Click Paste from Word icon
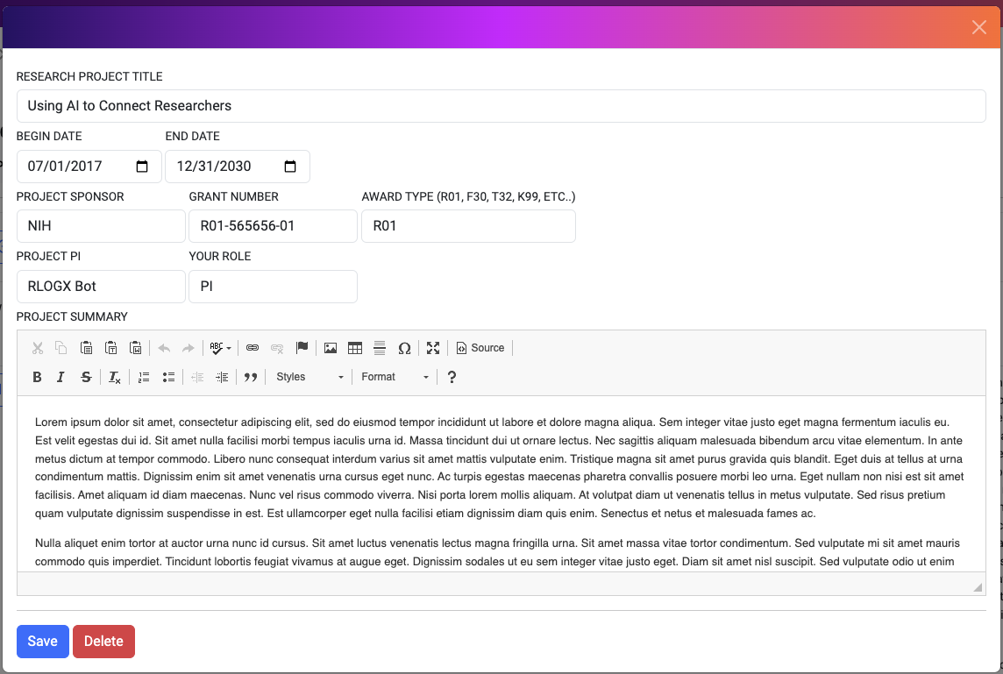Screen dimensions: 1003x674 click(136, 348)
